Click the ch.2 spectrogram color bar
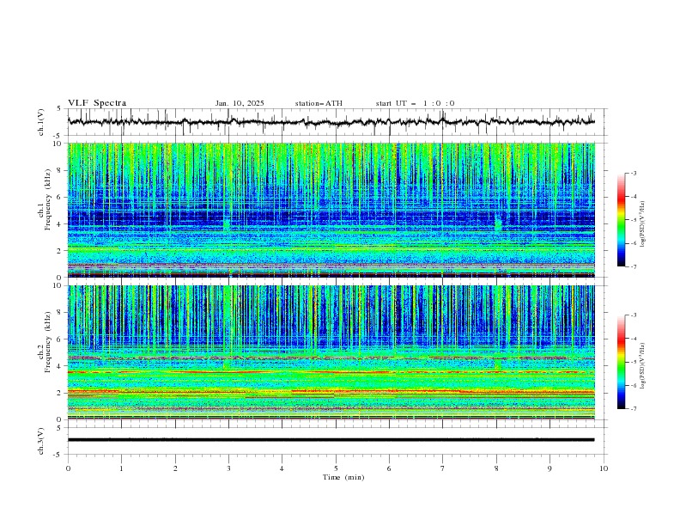This screenshot has height=526, width=680. pyautogui.click(x=621, y=362)
